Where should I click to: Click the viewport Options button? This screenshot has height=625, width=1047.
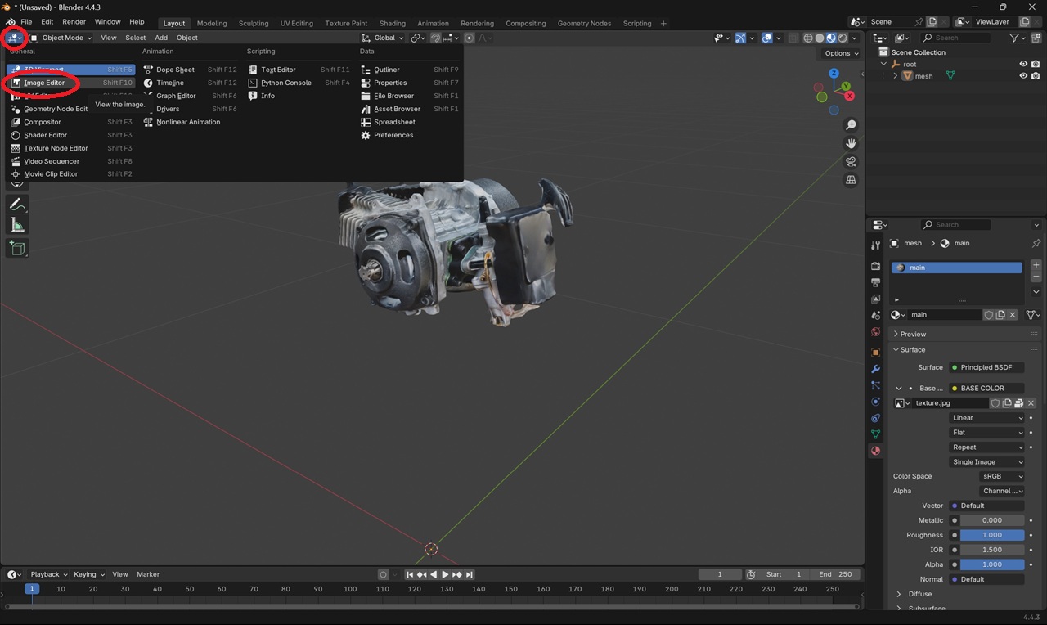pyautogui.click(x=841, y=53)
